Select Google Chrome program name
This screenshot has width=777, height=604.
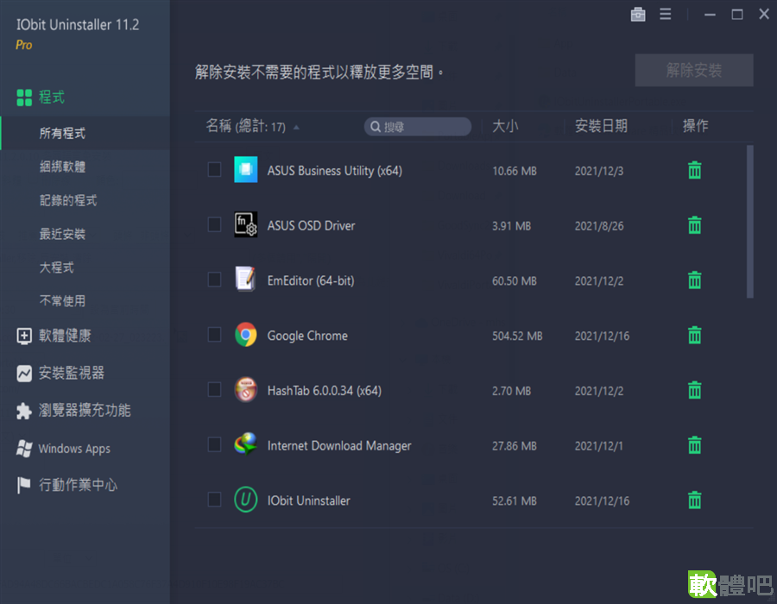[307, 336]
